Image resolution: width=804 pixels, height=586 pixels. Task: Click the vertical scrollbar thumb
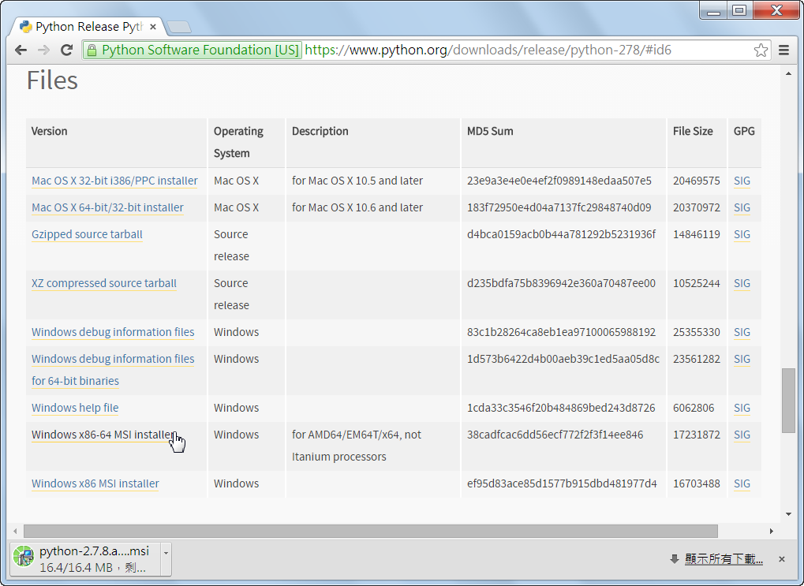(x=788, y=401)
